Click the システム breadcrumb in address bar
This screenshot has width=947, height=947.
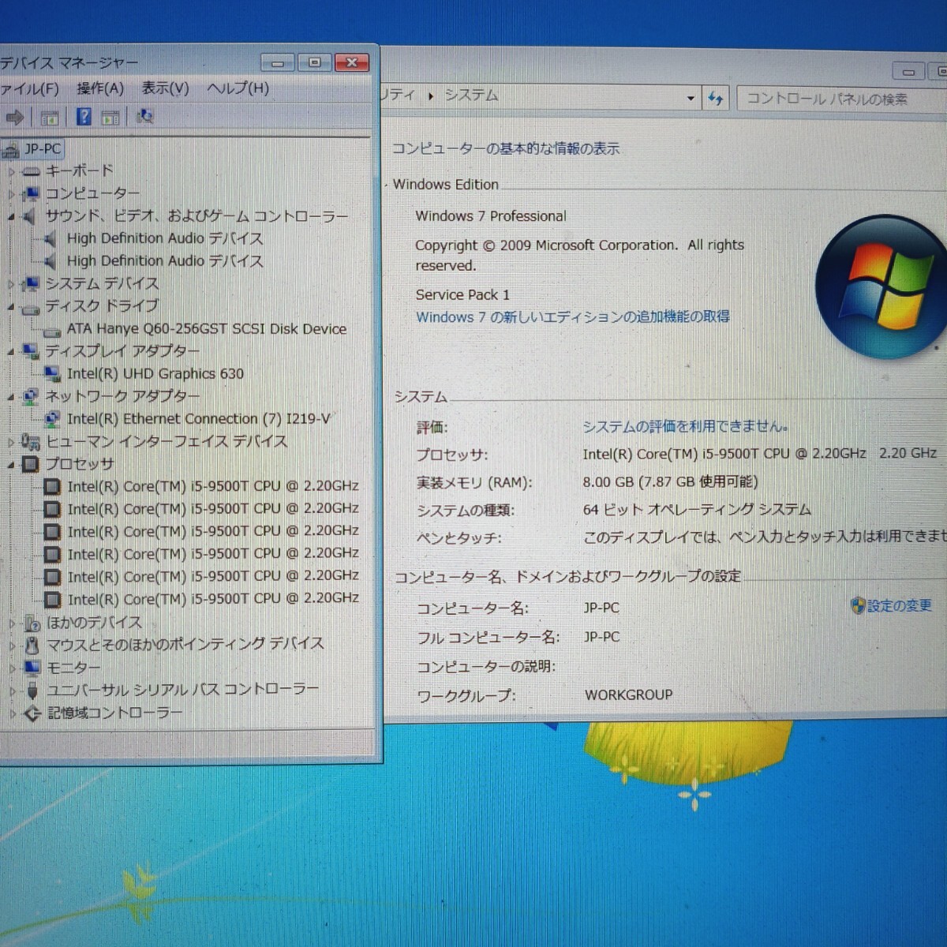[471, 95]
